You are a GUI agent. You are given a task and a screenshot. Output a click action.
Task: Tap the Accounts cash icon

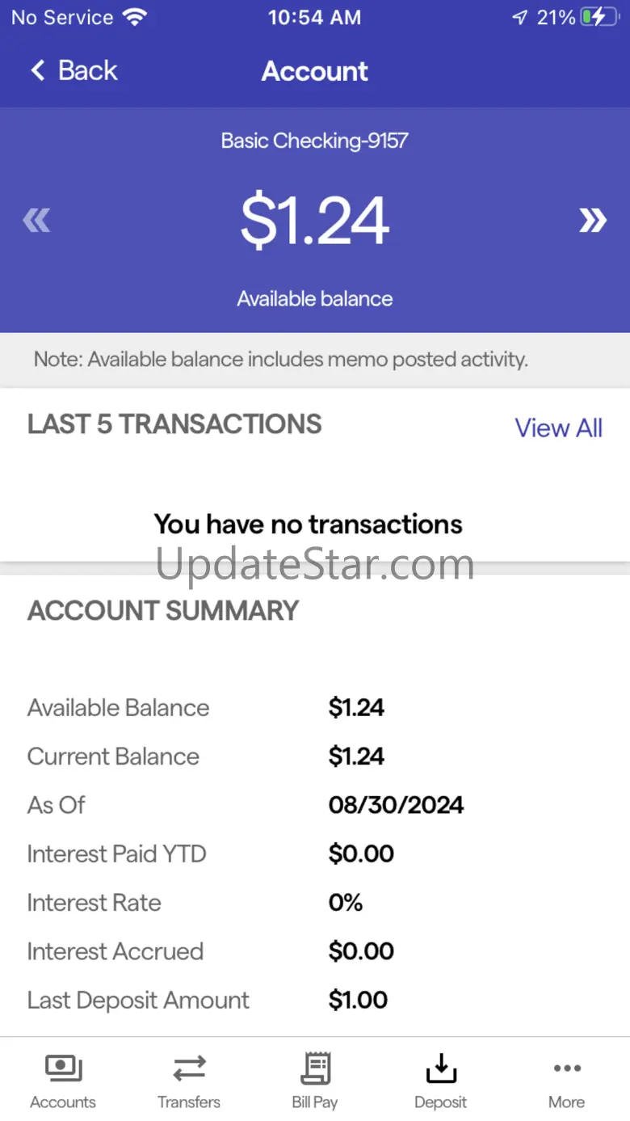pos(63,1068)
